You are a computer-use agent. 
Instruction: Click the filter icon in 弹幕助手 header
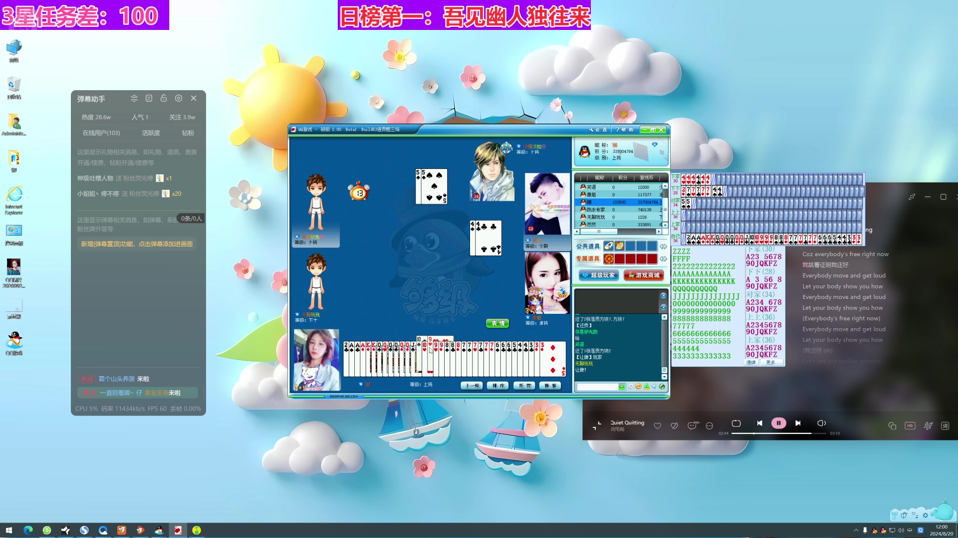pos(134,99)
